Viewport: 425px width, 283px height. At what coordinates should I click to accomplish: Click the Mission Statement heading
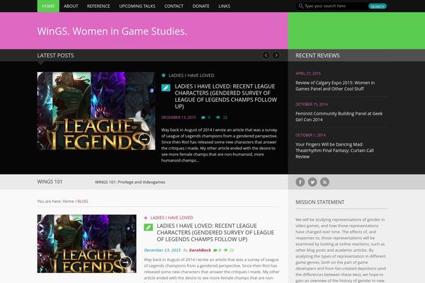tap(320, 202)
